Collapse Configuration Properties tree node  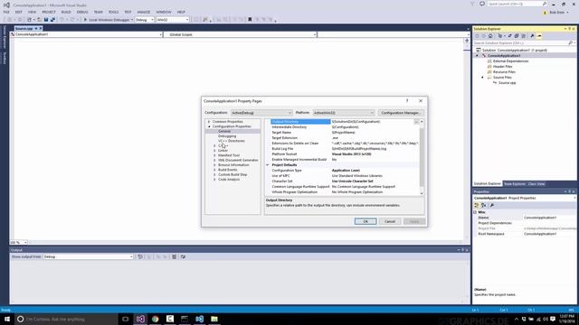pos(209,126)
